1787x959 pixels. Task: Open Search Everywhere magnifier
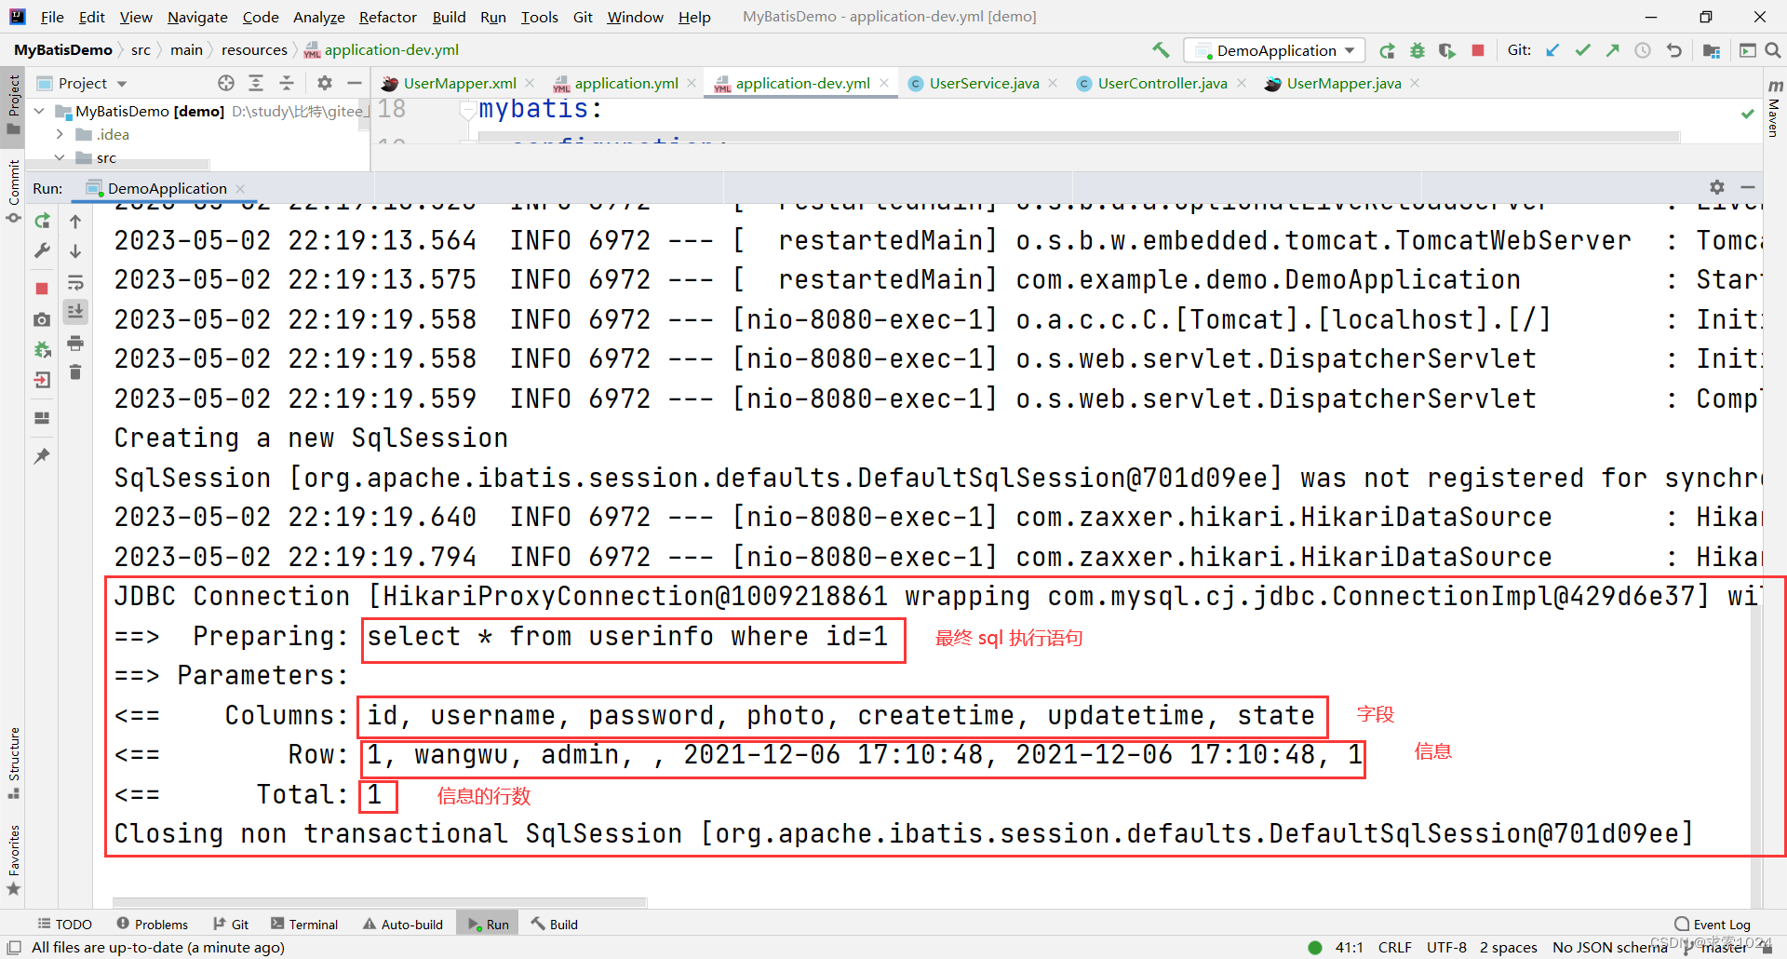(1773, 50)
